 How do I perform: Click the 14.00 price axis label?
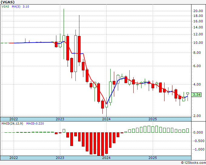coord(198,27)
